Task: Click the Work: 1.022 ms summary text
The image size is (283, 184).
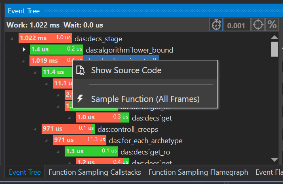Action: 33,25
